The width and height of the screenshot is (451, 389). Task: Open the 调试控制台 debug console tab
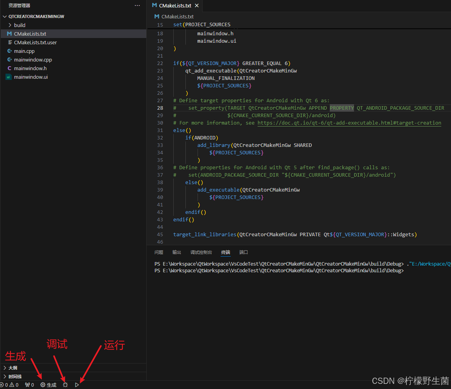[x=201, y=252]
